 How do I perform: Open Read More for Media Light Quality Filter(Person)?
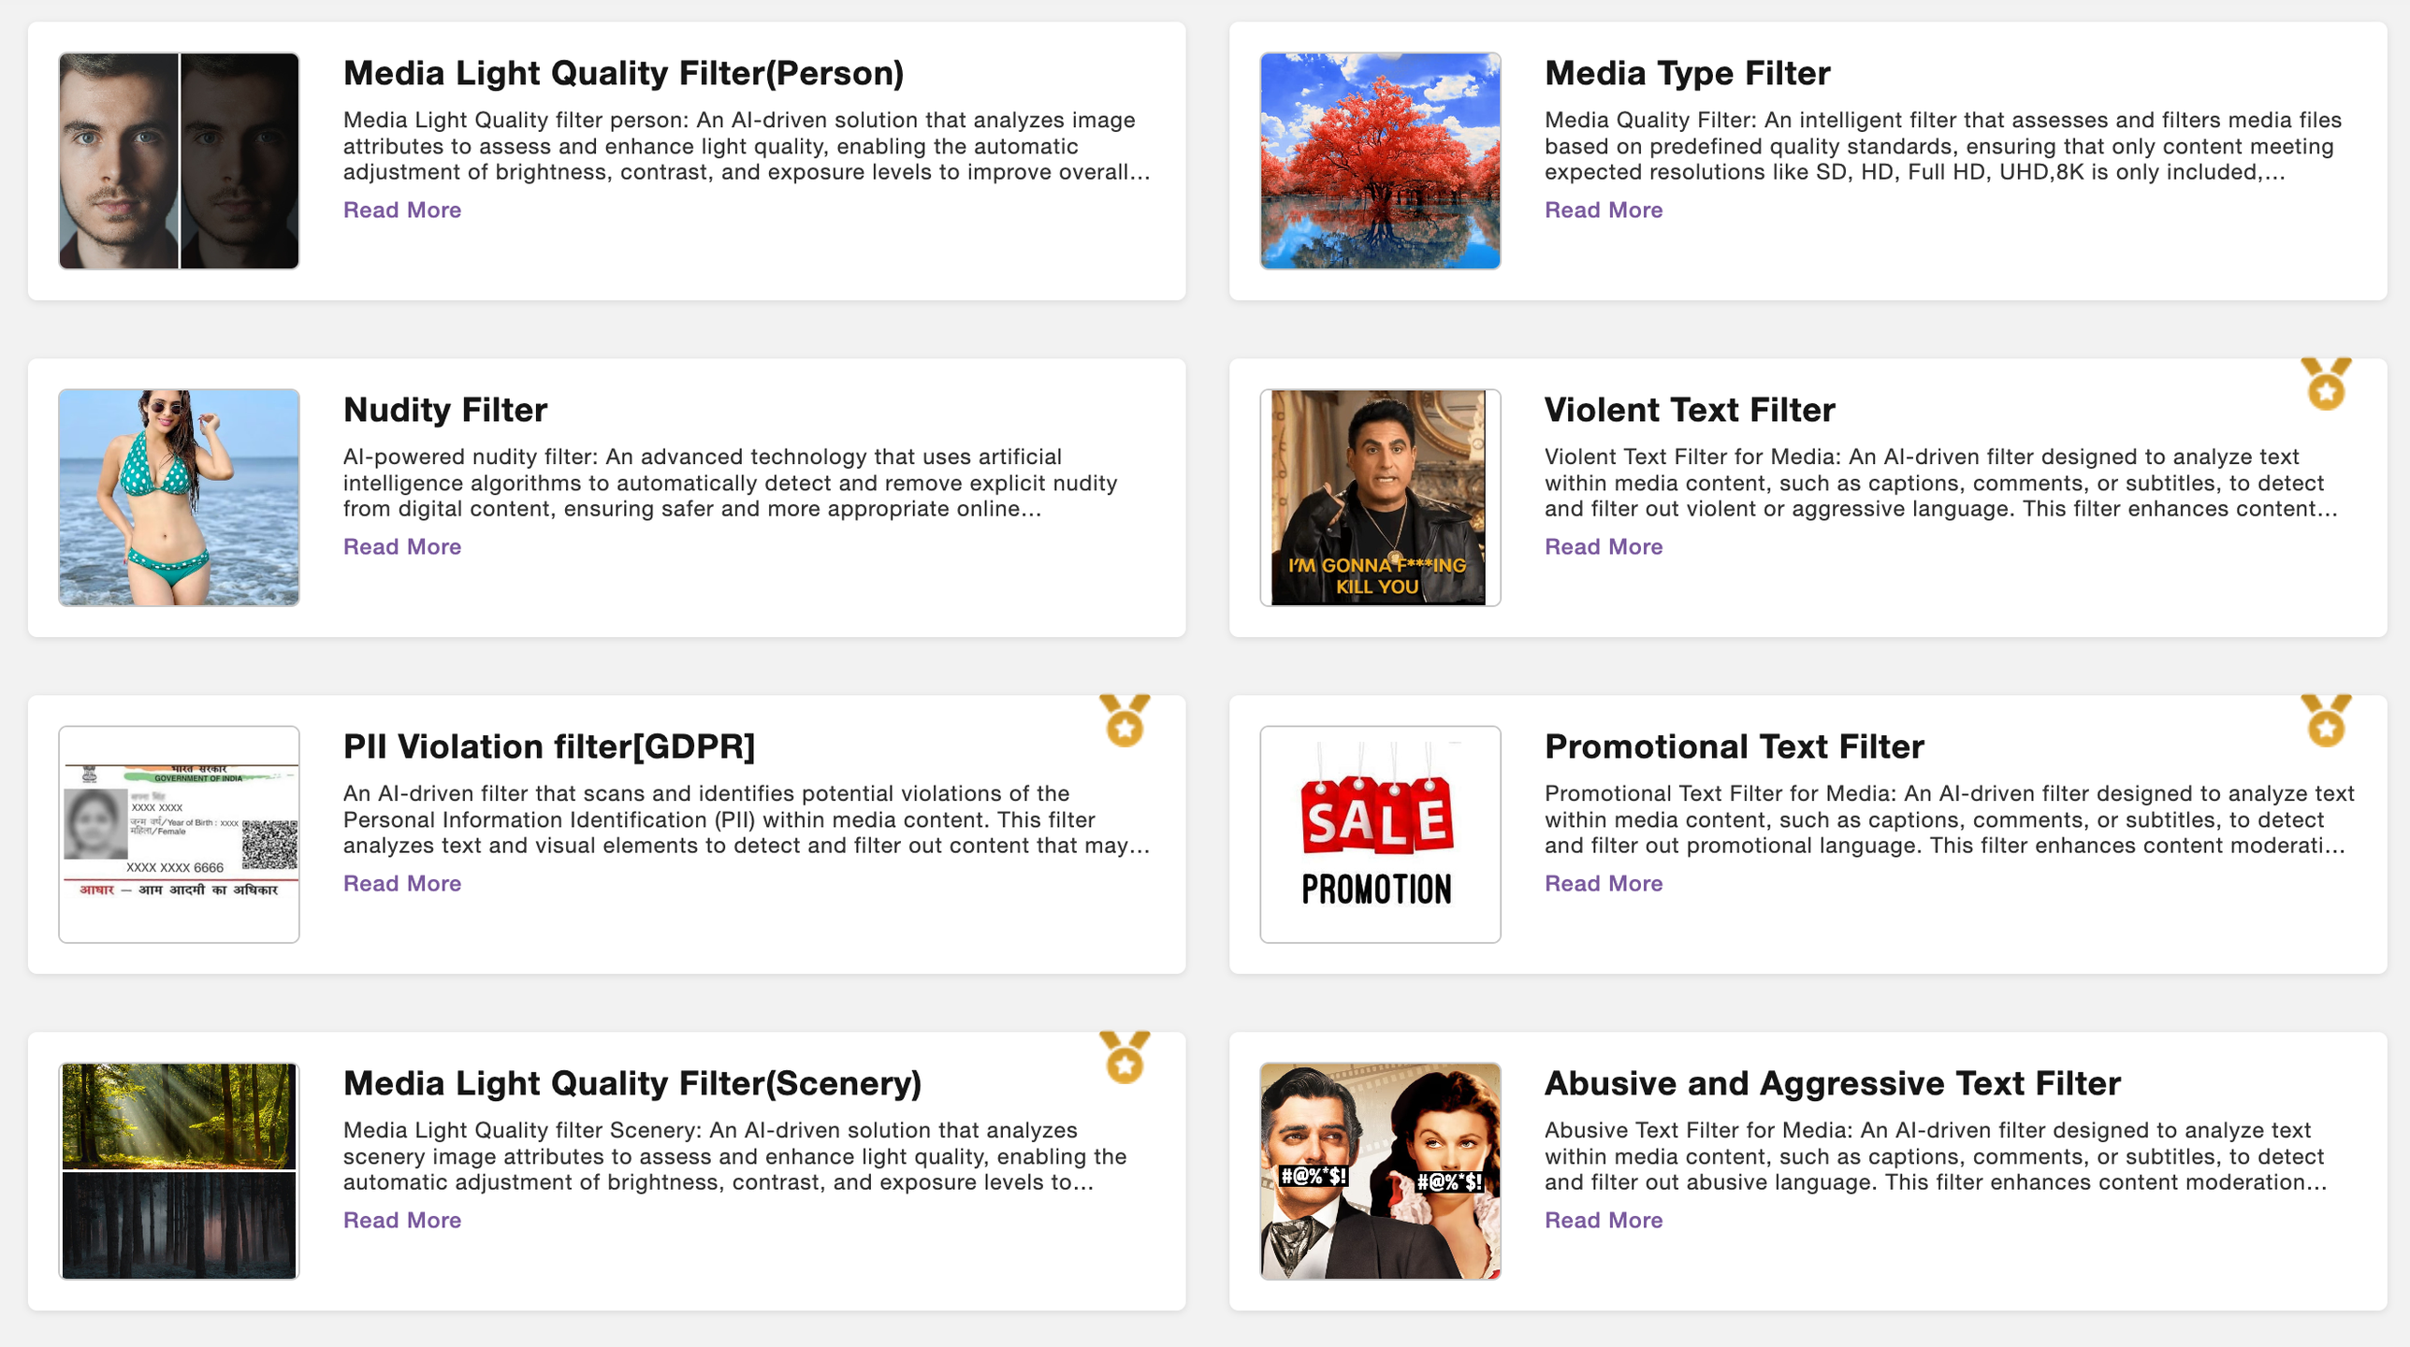pyautogui.click(x=402, y=210)
